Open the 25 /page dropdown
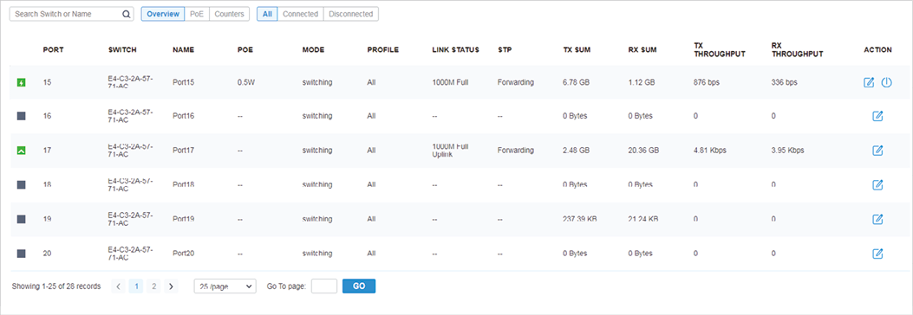The height and width of the screenshot is (315, 913). (225, 286)
